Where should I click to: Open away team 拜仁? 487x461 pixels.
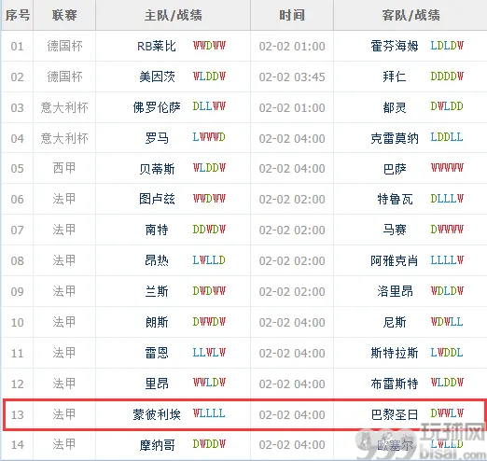tap(395, 77)
